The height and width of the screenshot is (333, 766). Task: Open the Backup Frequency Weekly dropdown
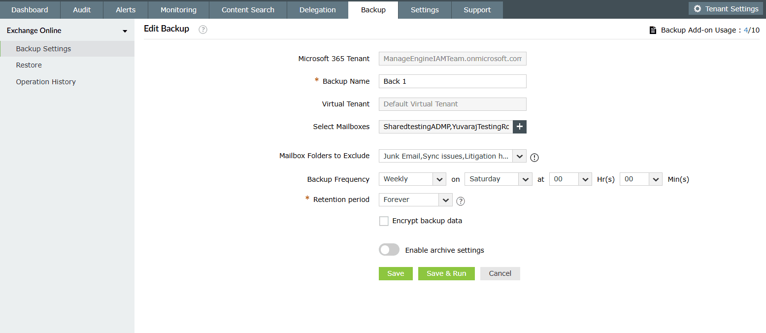pos(412,179)
